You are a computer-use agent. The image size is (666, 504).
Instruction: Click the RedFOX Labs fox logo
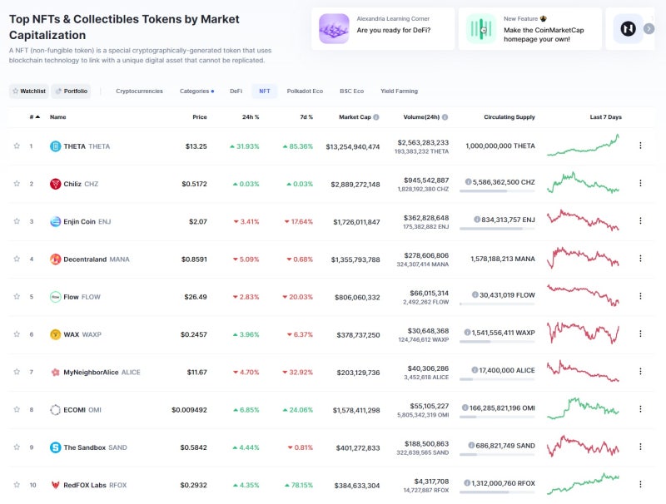(55, 485)
